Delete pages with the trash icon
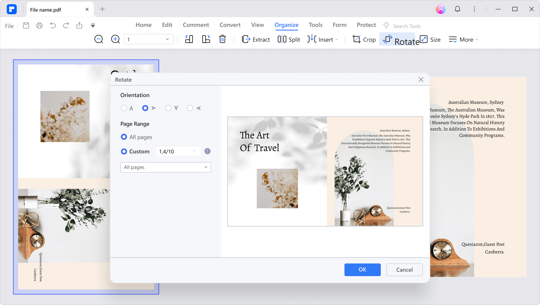 coord(223,39)
